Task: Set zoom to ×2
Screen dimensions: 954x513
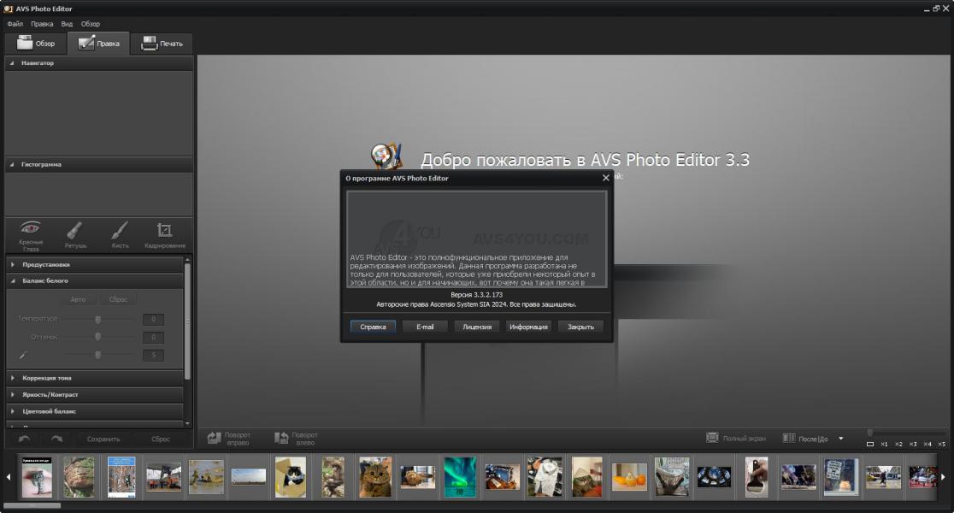Action: (x=898, y=445)
